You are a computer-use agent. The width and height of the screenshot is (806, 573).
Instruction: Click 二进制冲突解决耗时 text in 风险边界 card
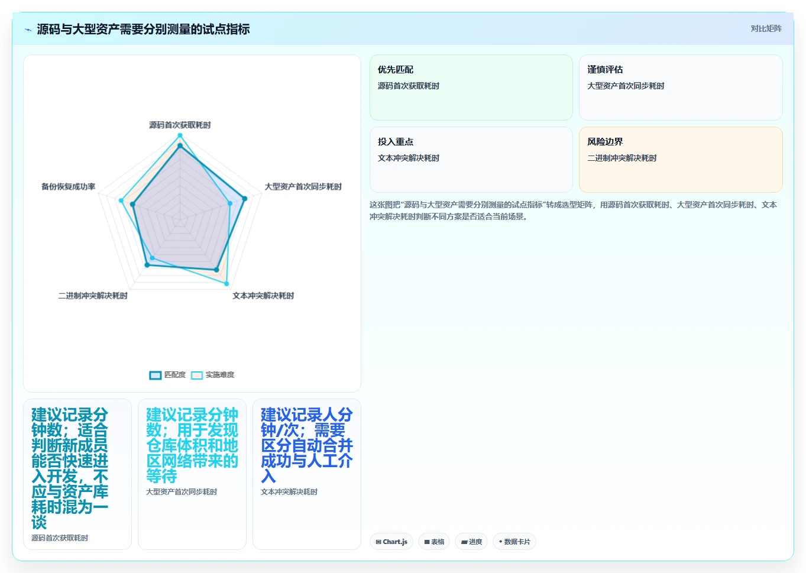click(622, 158)
